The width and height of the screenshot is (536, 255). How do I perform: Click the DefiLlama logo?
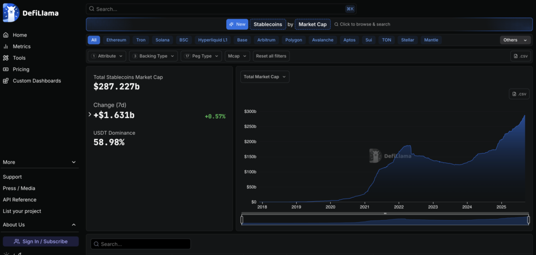pos(31,13)
